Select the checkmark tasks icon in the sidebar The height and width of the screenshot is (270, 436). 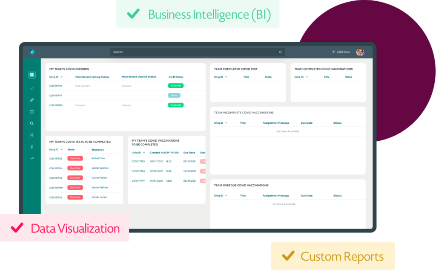[32, 88]
